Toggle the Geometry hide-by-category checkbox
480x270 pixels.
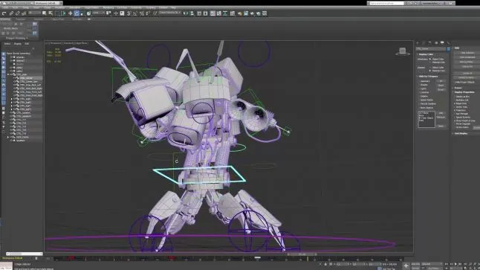pyautogui.click(x=419, y=81)
